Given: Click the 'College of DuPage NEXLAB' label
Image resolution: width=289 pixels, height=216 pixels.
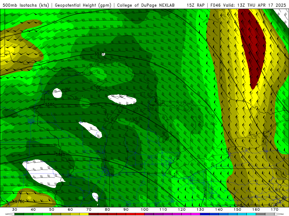Looking at the screenshot, I should point(146,5).
